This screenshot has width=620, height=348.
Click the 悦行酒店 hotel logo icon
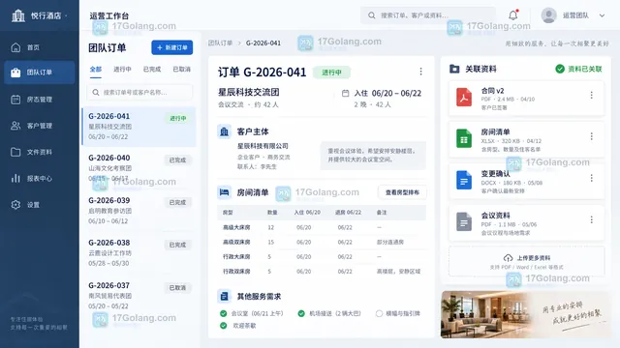click(x=17, y=15)
